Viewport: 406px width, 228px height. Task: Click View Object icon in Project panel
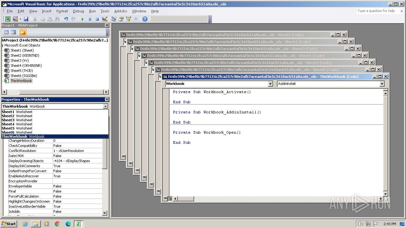coord(13,32)
